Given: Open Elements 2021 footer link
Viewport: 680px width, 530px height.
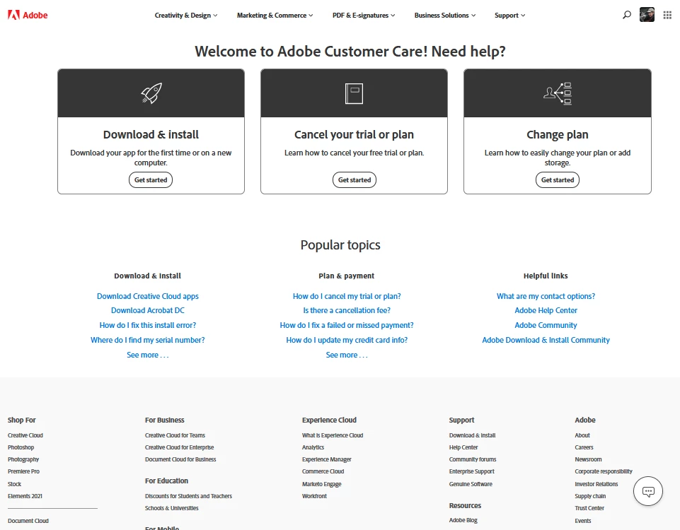Looking at the screenshot, I should pyautogui.click(x=25, y=496).
